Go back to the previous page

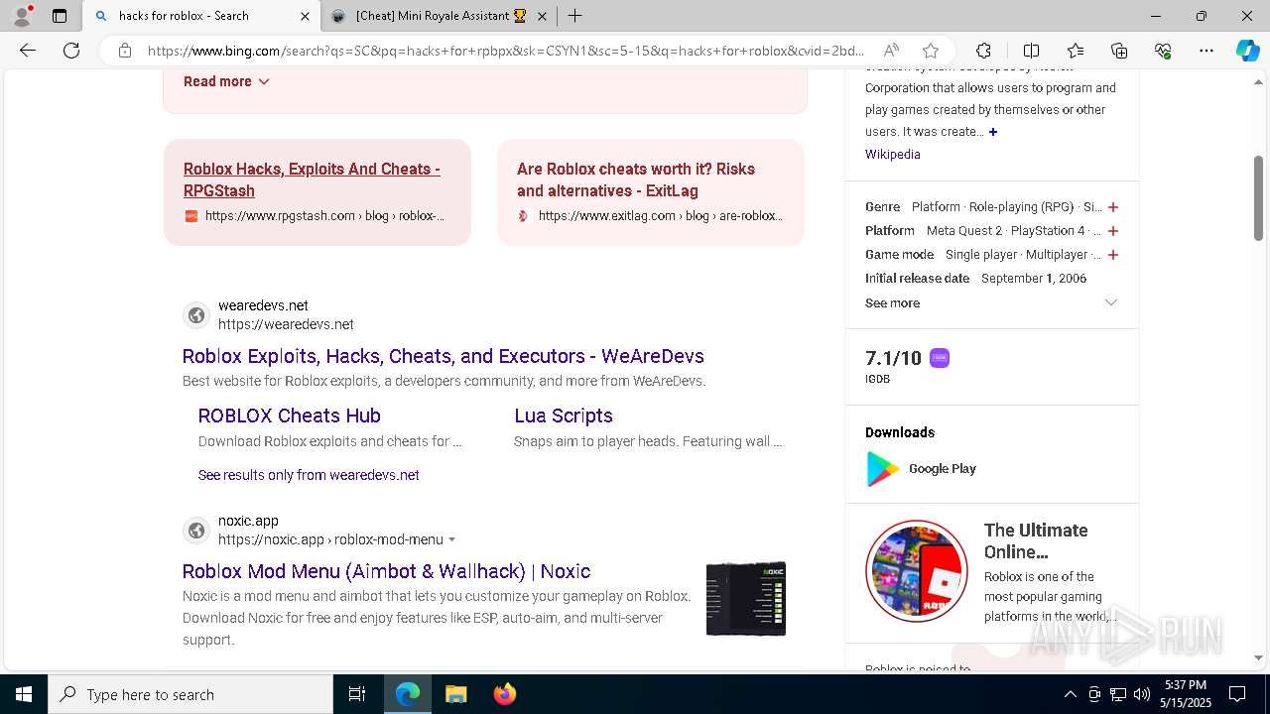[28, 51]
